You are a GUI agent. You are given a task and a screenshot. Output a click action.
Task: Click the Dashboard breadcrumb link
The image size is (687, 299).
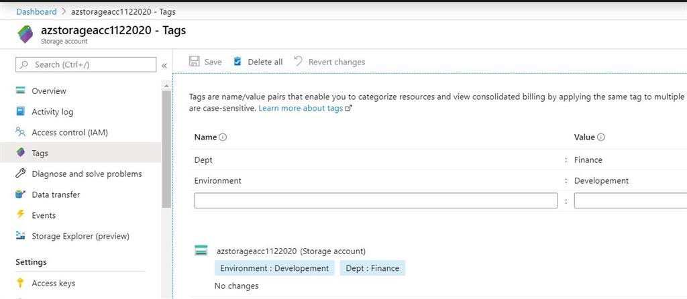point(36,12)
